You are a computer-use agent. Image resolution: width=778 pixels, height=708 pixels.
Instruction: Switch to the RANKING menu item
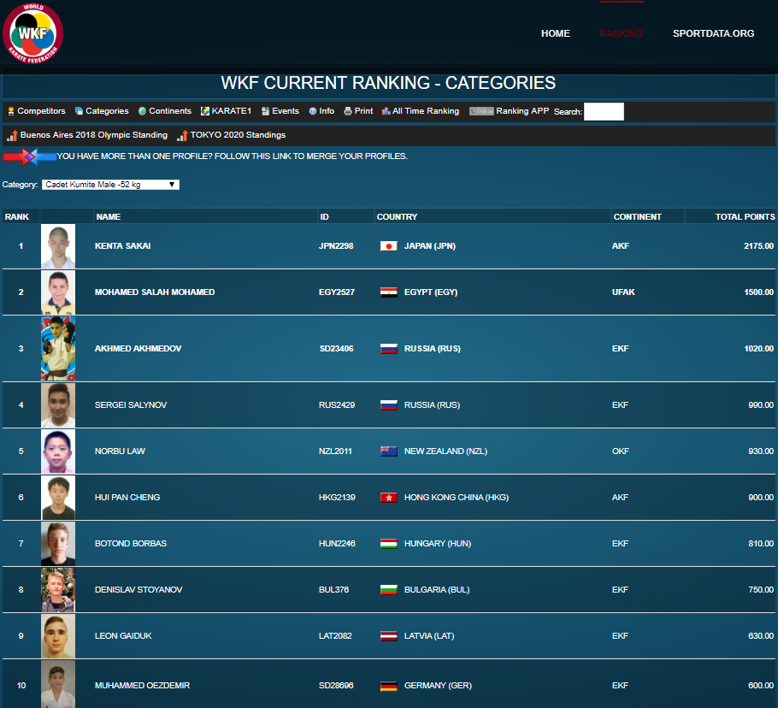pyautogui.click(x=622, y=33)
